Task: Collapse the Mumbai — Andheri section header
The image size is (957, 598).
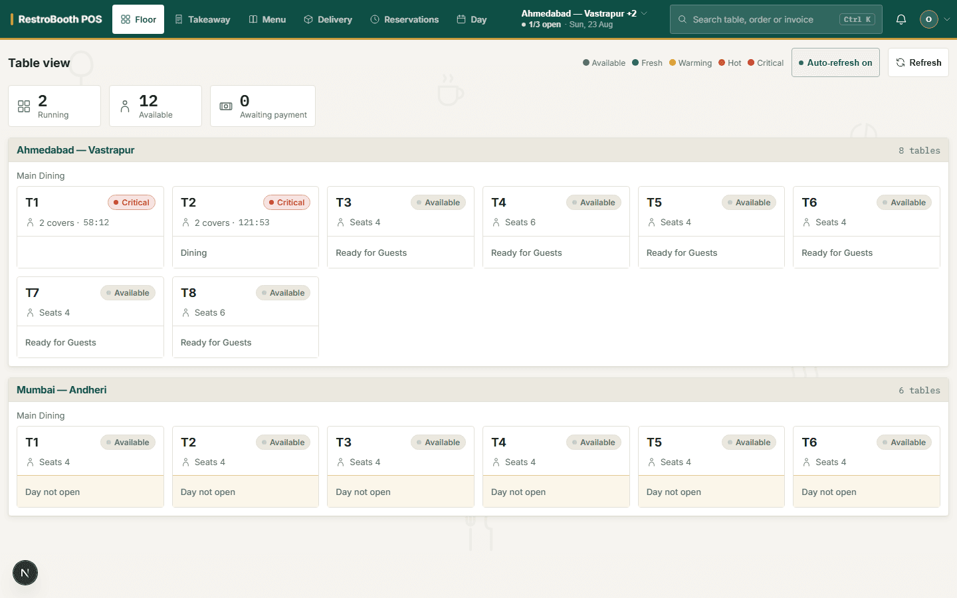Action: click(x=478, y=390)
